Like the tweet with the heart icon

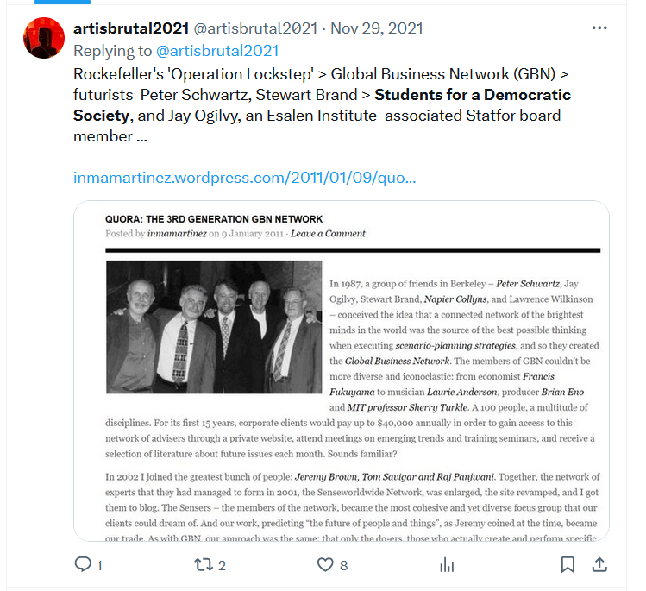pos(325,564)
